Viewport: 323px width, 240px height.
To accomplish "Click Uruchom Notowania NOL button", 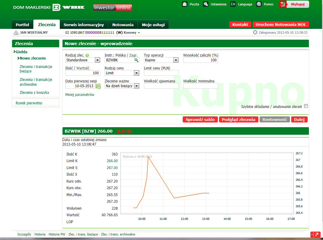I will click(x=281, y=25).
